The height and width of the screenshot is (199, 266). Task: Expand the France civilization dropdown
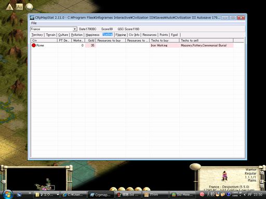tap(75, 29)
